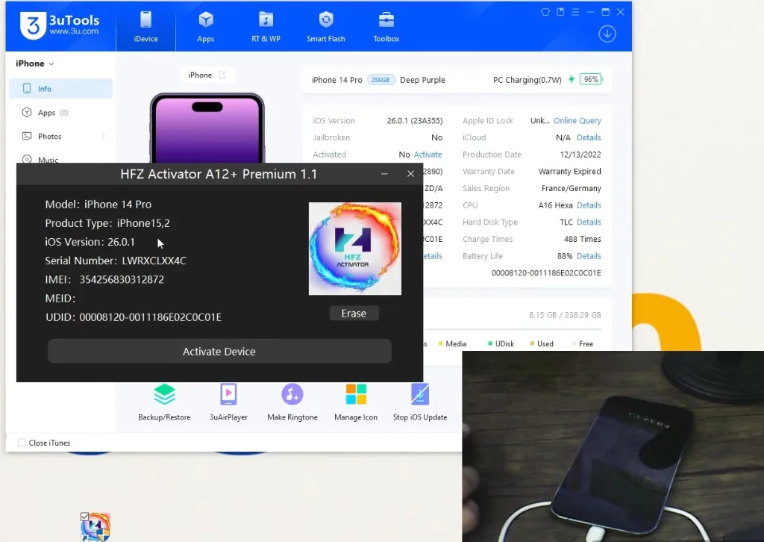Click the Serial Number LWRXCLXX4C text
Viewport: 764px width, 542px height.
(116, 261)
